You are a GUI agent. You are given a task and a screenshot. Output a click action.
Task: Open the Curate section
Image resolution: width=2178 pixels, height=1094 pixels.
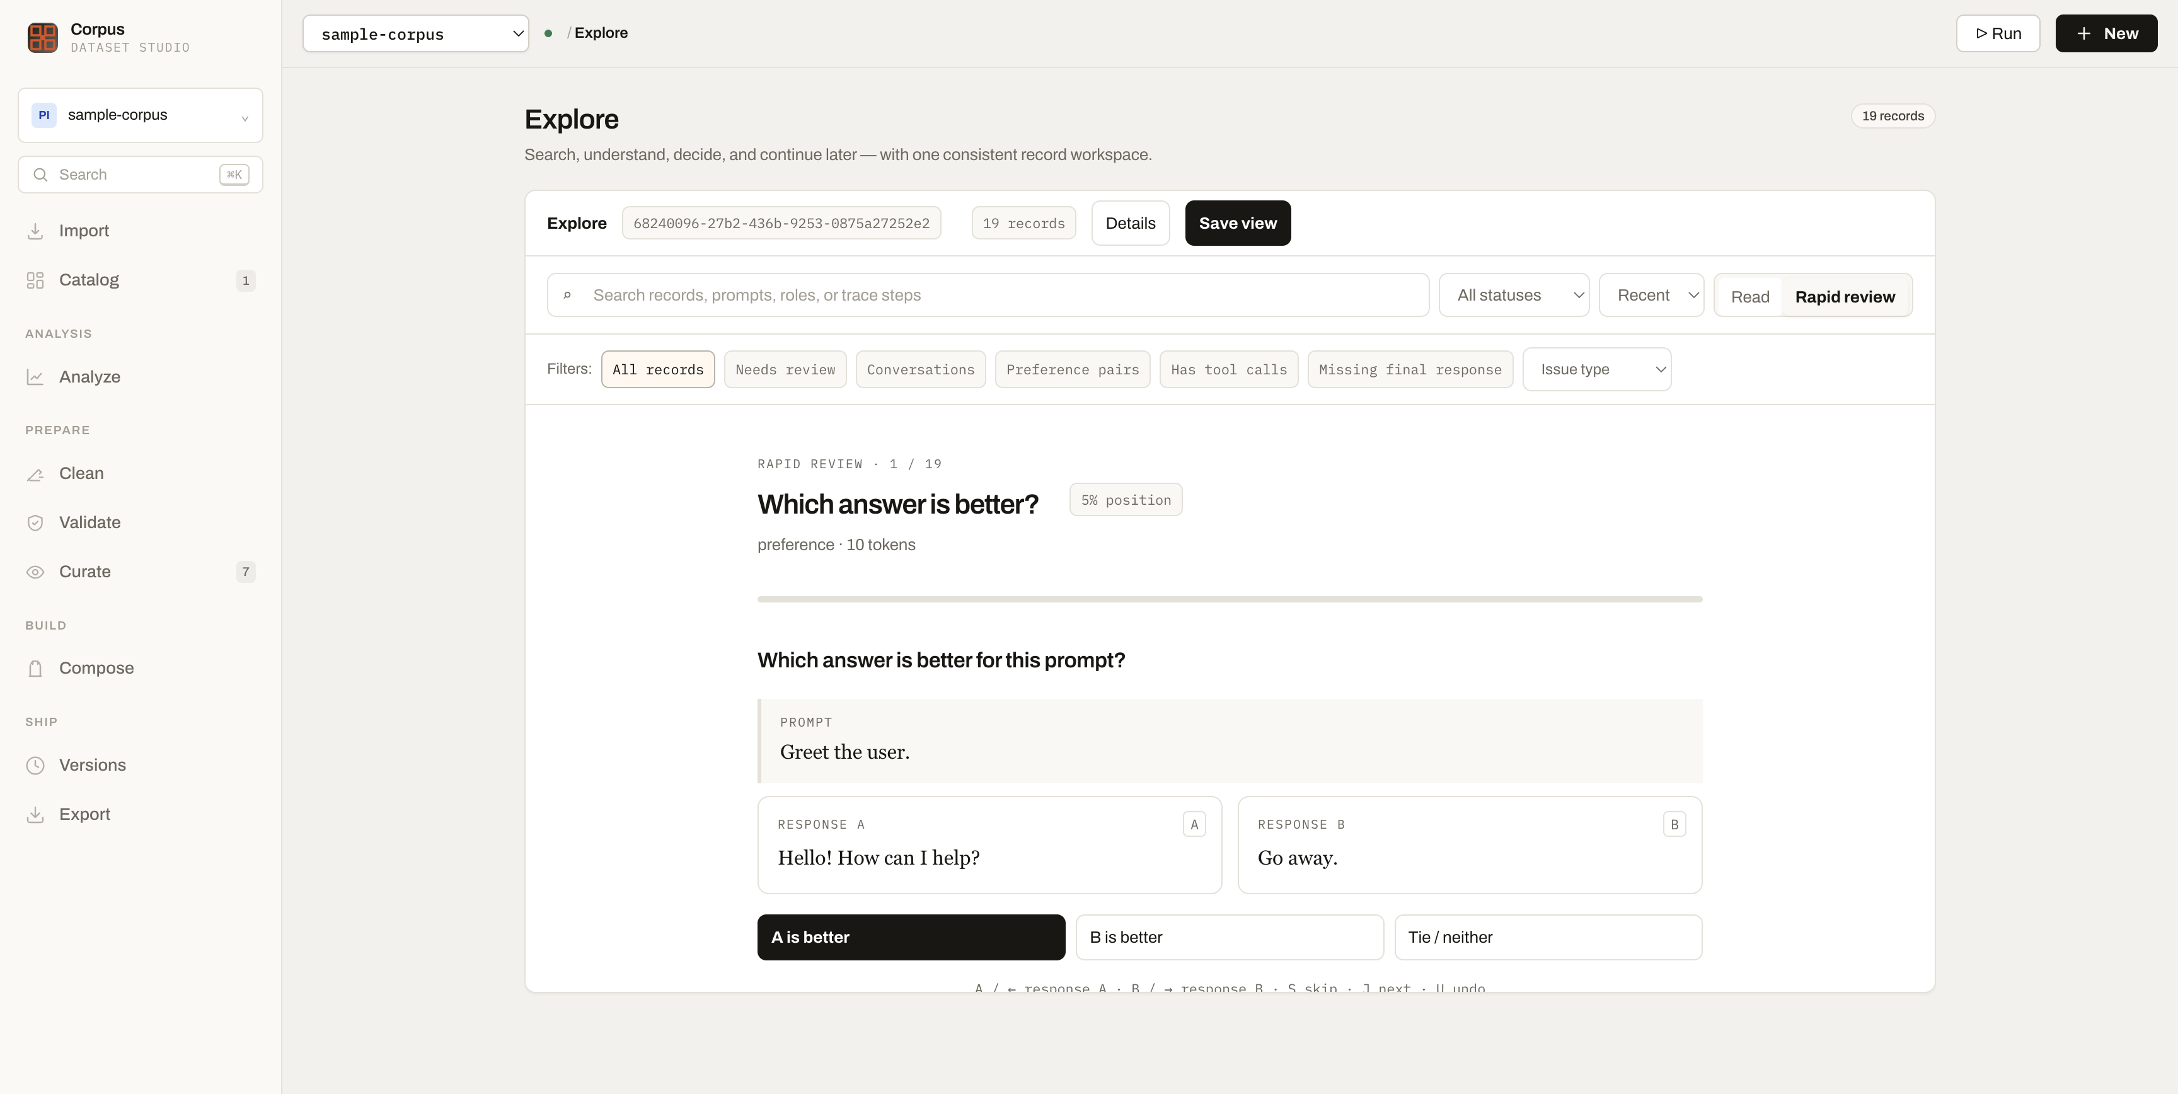point(141,572)
